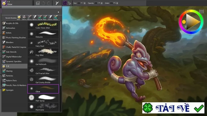Pick the Flow M... recent brush
The image size is (207, 116).
click(40, 18)
